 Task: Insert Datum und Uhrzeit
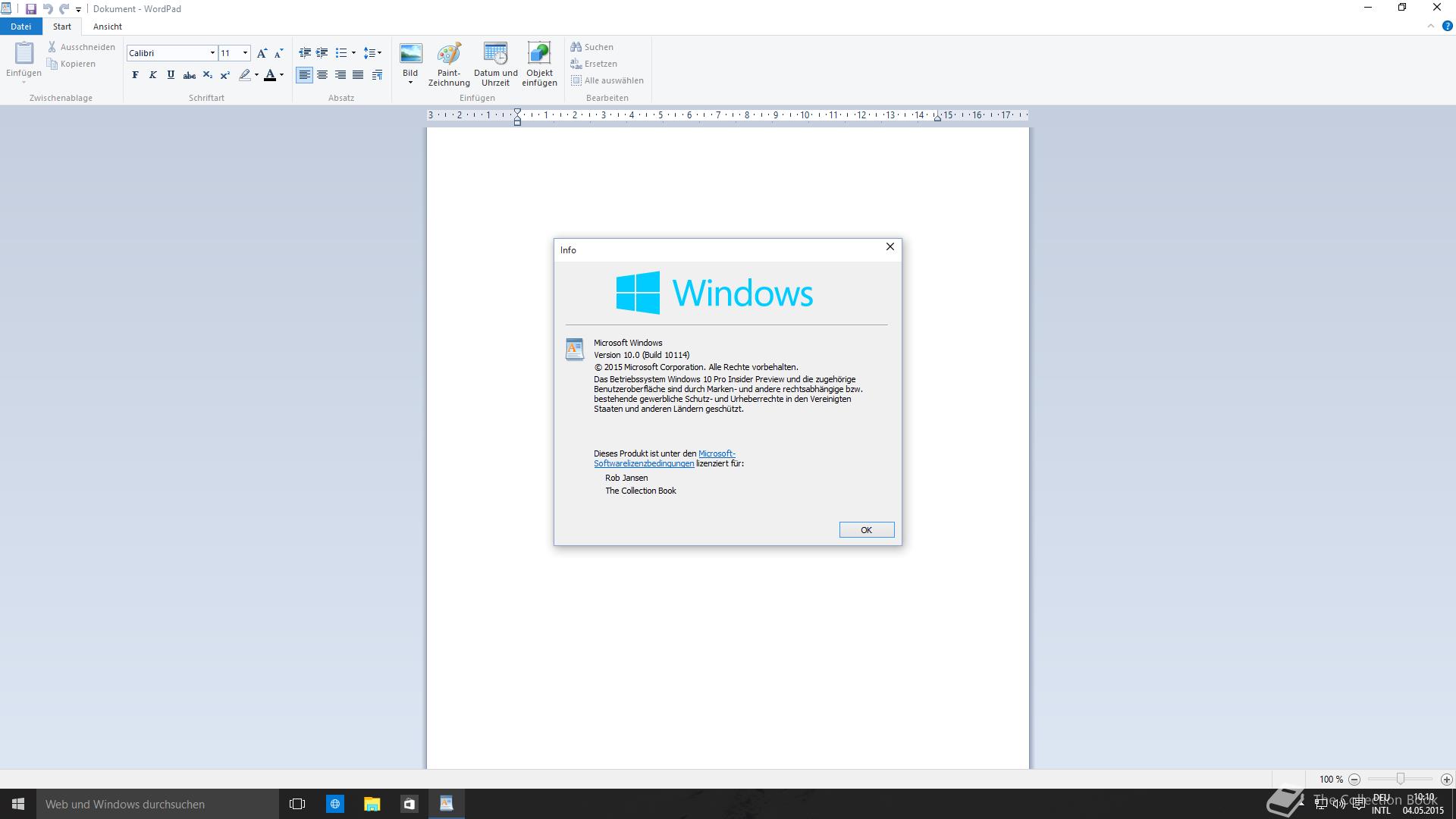click(x=495, y=64)
